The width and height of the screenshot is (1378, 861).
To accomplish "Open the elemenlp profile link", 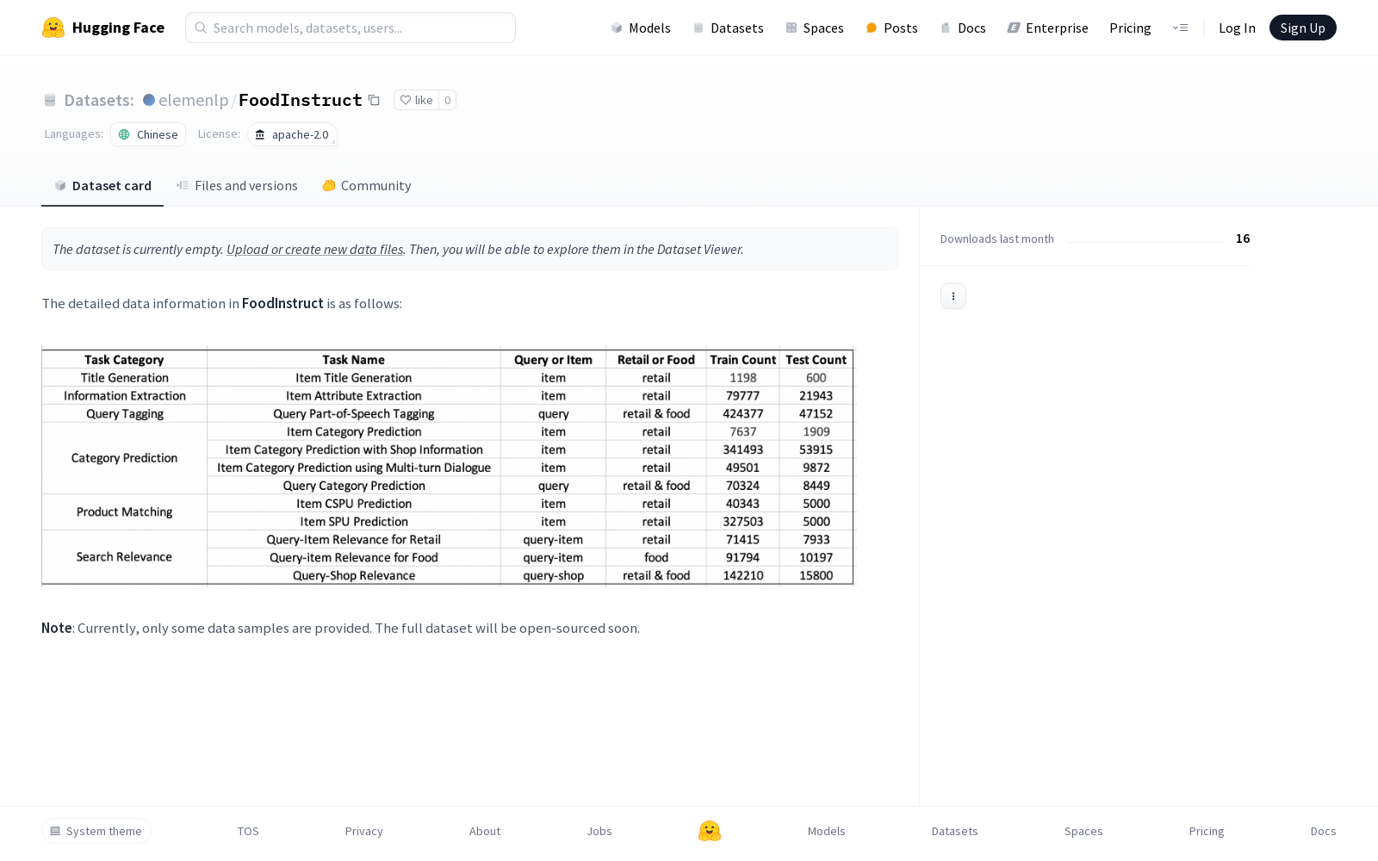I will point(194,100).
